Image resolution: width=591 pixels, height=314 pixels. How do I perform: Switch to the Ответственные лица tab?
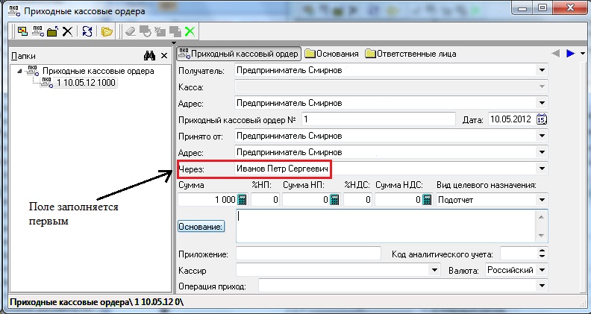[411, 54]
